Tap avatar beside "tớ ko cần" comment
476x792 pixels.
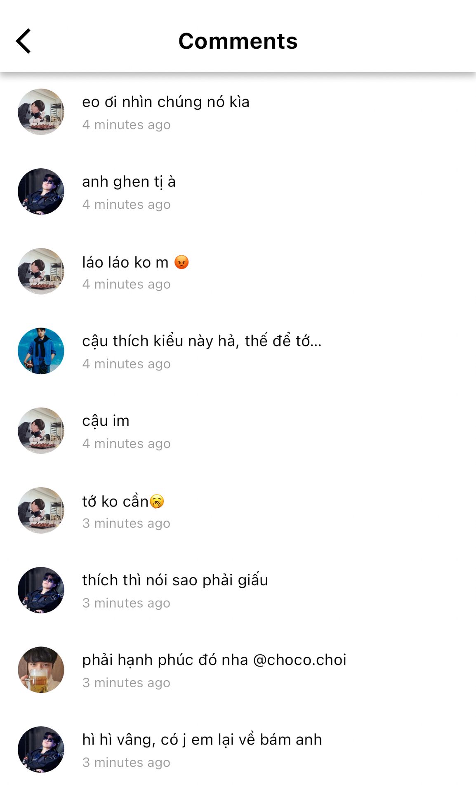point(41,510)
